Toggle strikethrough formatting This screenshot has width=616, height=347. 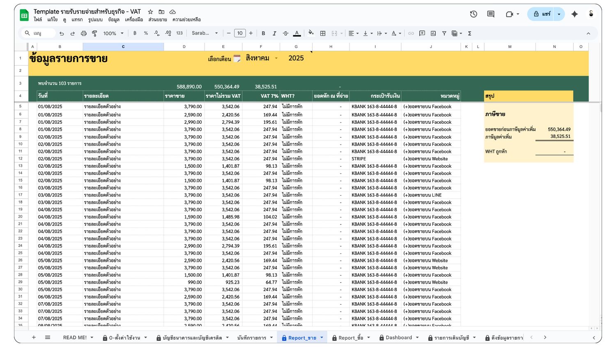(285, 33)
